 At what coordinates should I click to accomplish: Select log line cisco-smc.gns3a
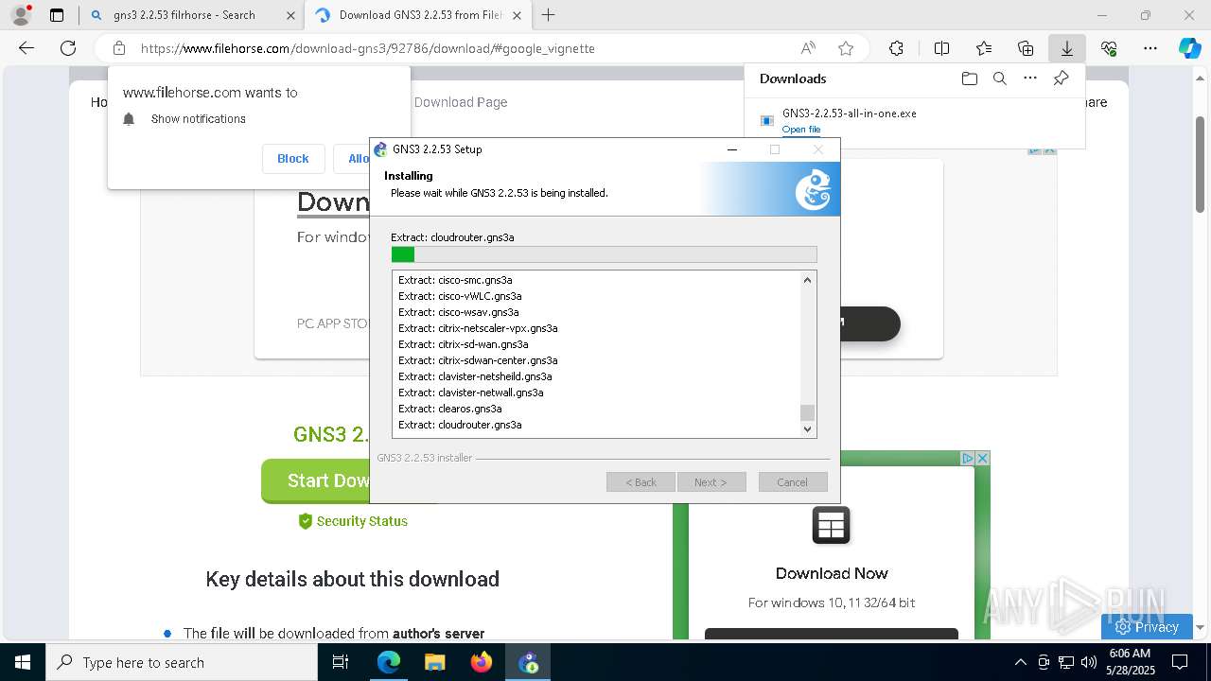click(x=455, y=280)
